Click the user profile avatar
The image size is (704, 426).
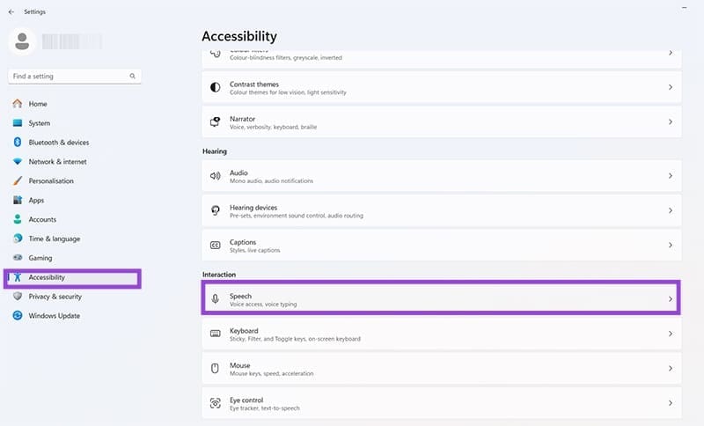tap(24, 40)
